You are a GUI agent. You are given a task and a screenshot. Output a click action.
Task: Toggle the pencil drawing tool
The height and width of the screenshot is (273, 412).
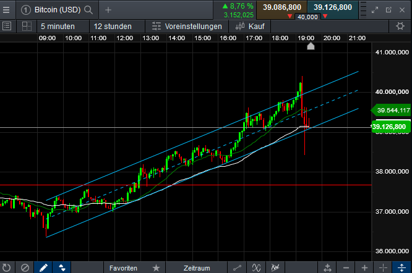point(43,268)
